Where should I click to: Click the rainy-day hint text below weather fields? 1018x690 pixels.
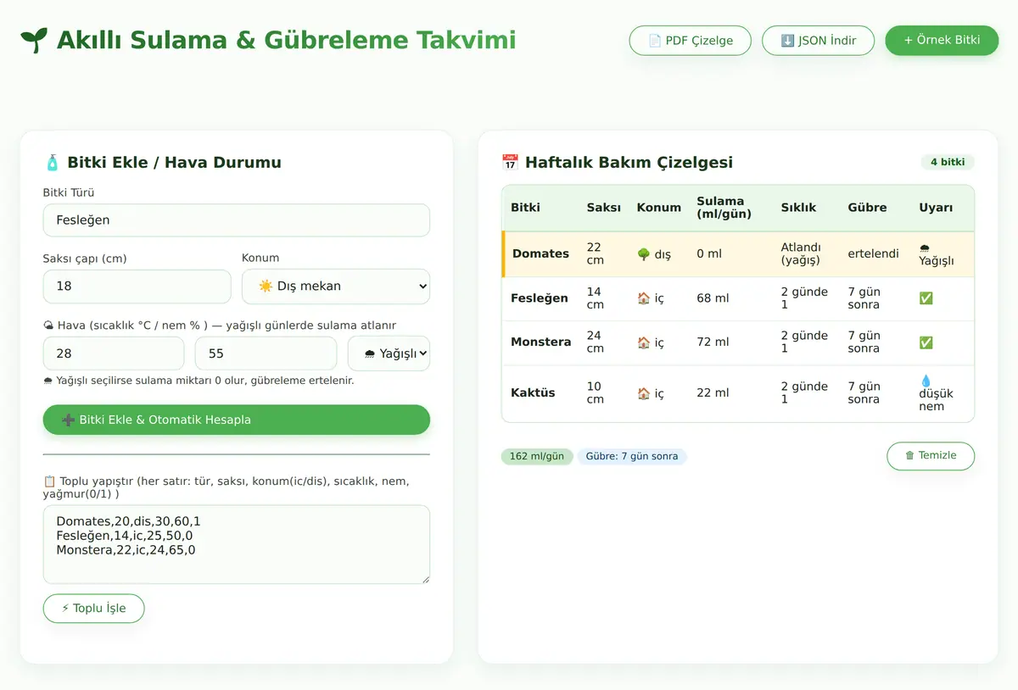pos(199,381)
